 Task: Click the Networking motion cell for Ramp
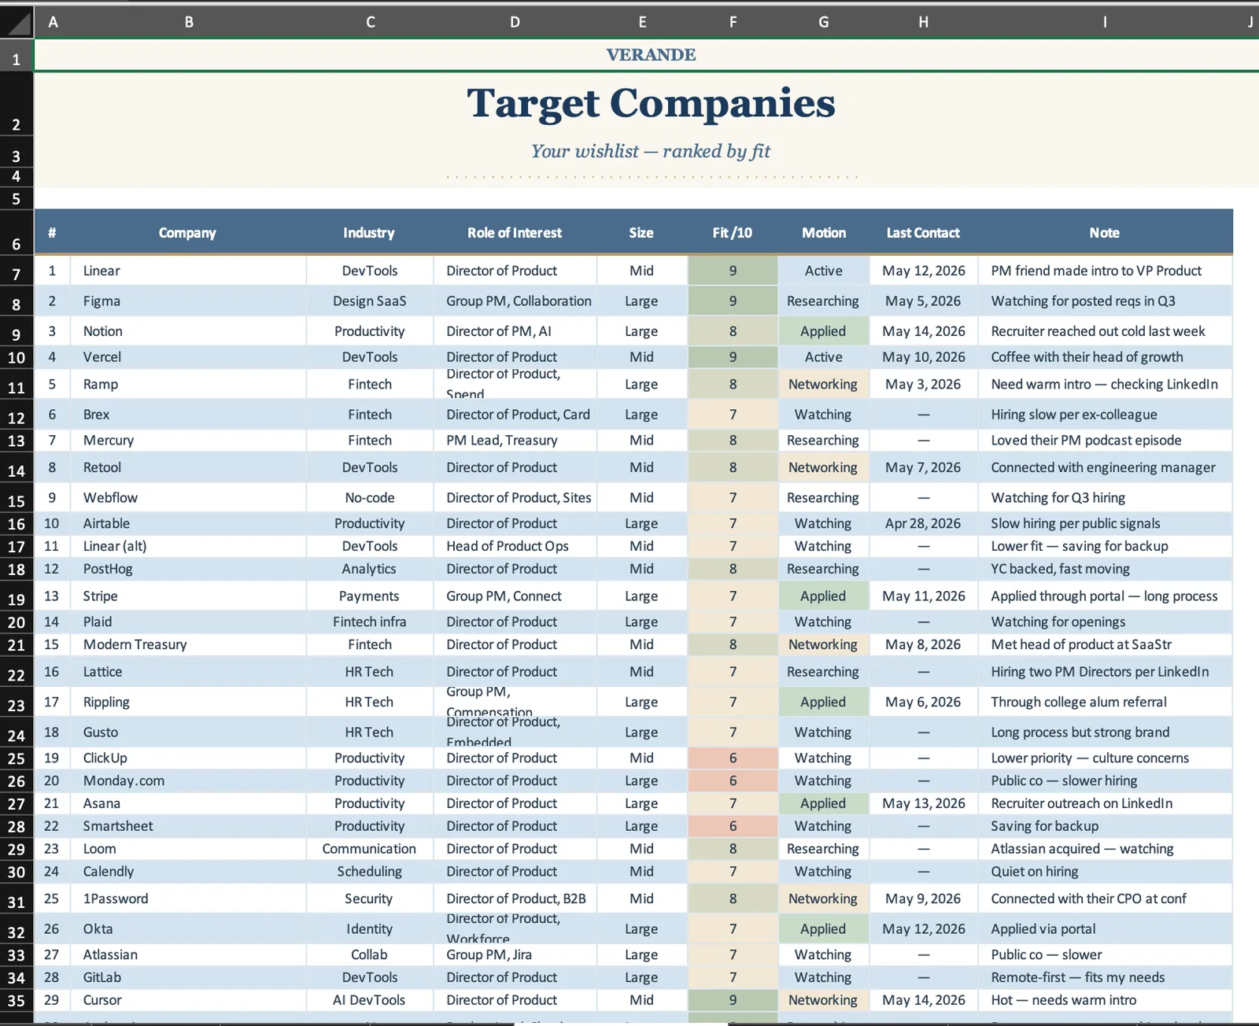tap(823, 384)
